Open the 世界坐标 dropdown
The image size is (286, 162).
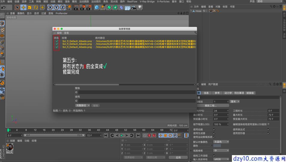pyautogui.click(x=133, y=157)
